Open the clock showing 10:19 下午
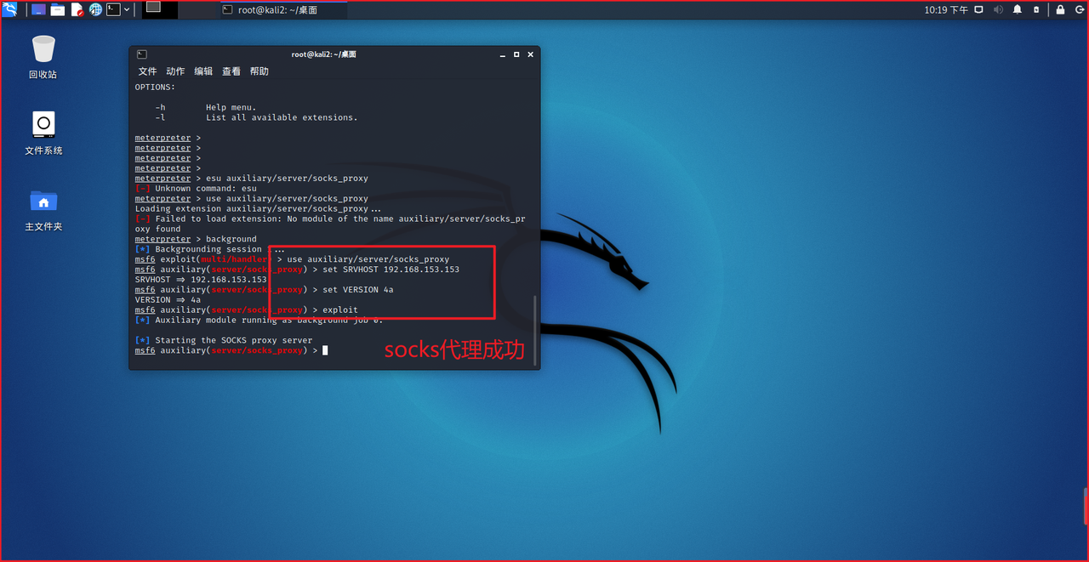The width and height of the screenshot is (1089, 562). point(946,9)
